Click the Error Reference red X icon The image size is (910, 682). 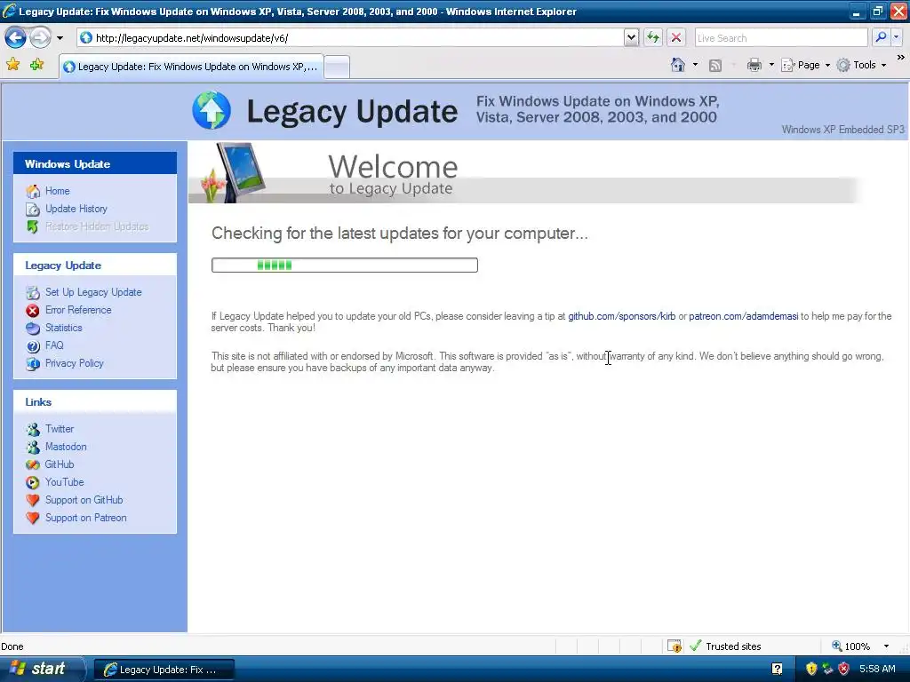point(33,310)
